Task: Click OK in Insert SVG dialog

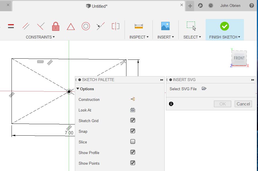Action: (223, 104)
